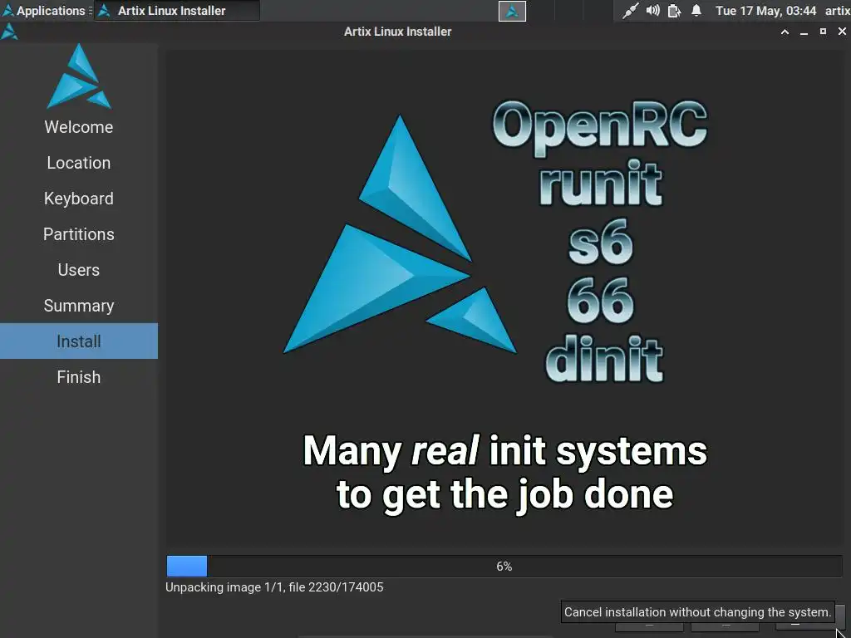
Task: Select the Users step in the sidebar
Action: (x=79, y=270)
